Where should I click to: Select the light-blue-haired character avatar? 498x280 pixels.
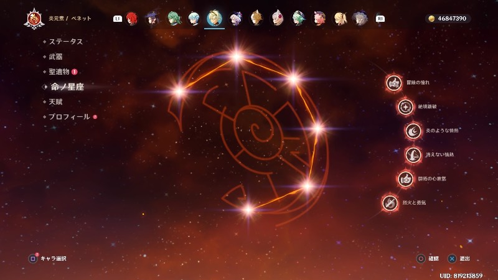[194, 19]
